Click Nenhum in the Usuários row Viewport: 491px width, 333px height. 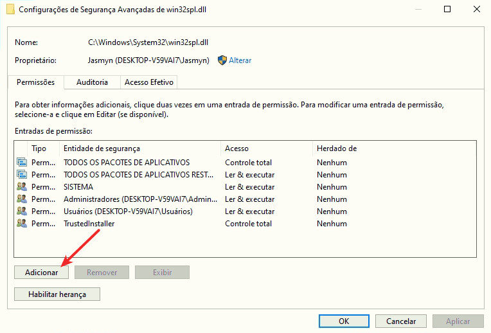click(332, 211)
